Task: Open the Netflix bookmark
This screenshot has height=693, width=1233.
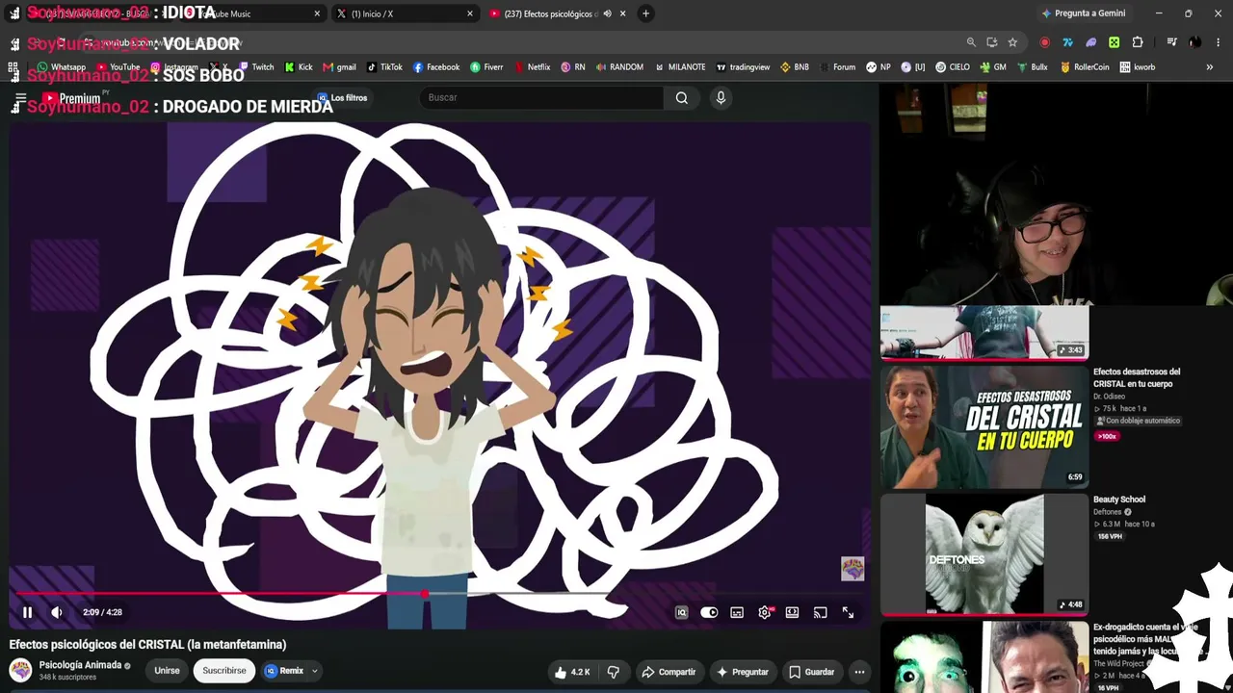Action: (533, 67)
